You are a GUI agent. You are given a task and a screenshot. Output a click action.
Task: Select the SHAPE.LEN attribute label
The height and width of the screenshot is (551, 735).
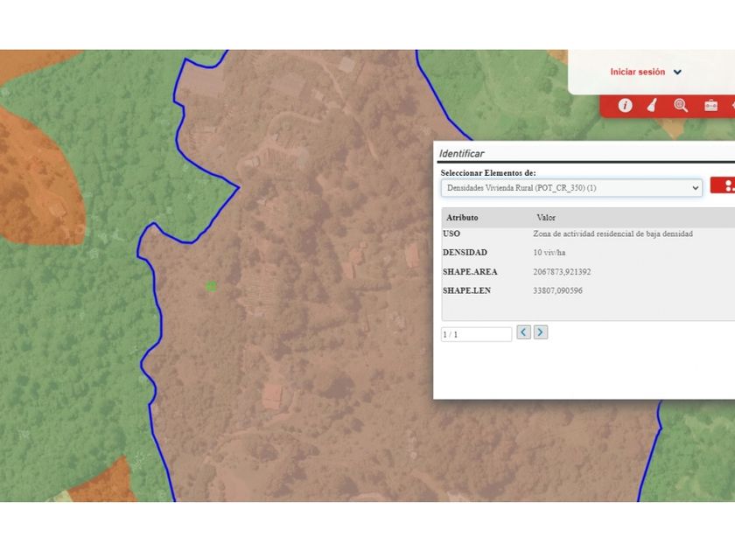[467, 290]
